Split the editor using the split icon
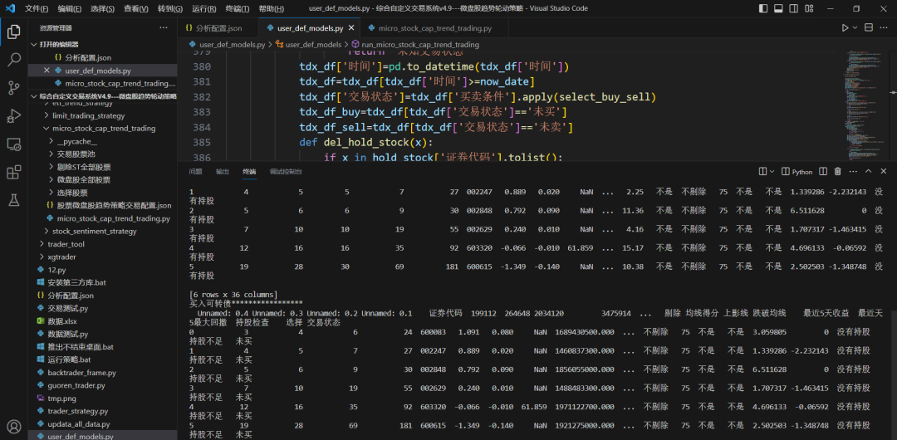This screenshot has height=440, width=897. (869, 27)
